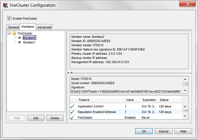
Task: Click the FireCluster Configuration title bar app icon
Action: [x=5, y=5]
